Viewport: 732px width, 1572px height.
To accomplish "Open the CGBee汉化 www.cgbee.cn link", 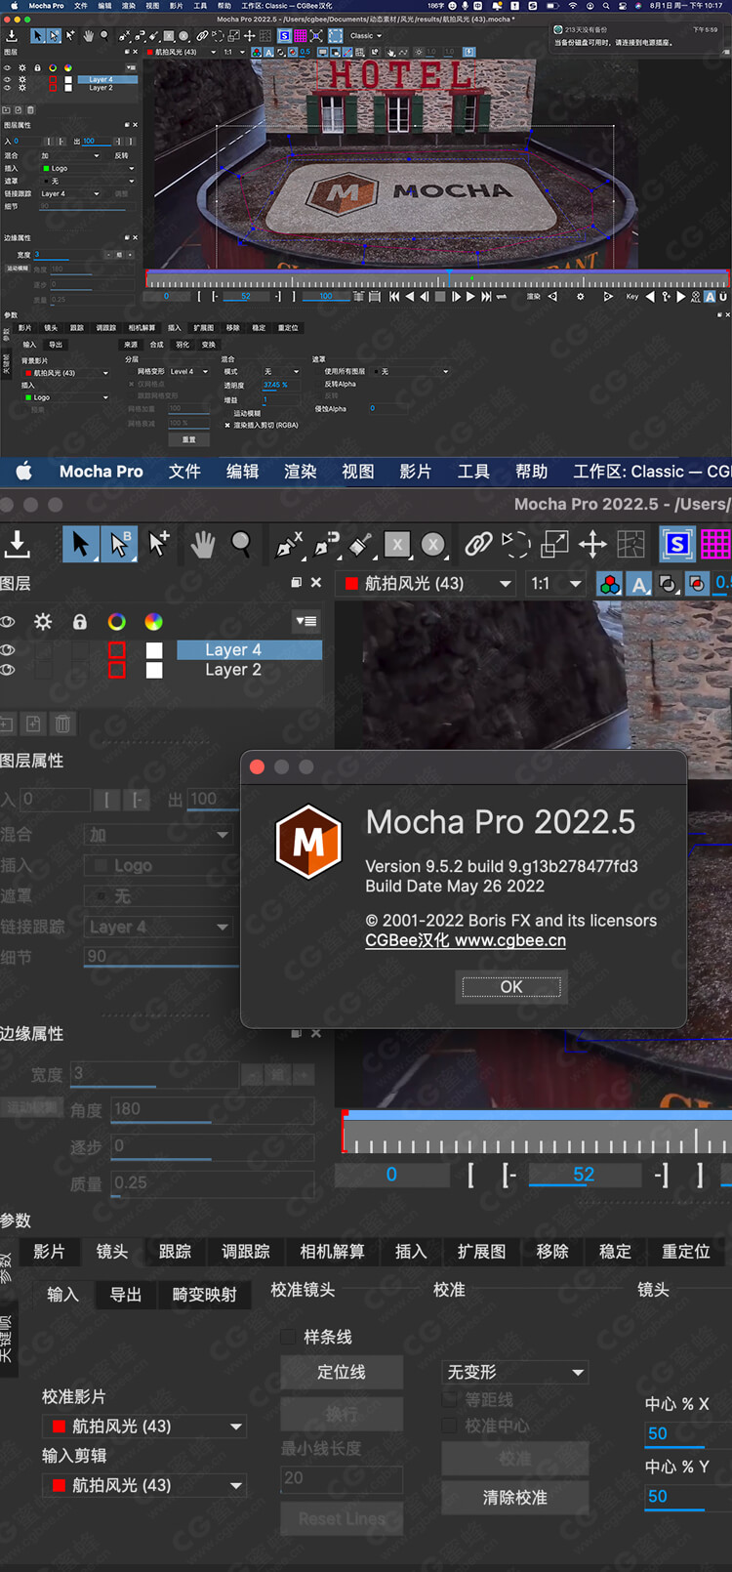I will tap(466, 940).
